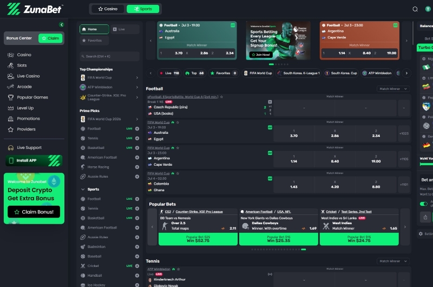Place popular bet Win $24.75
The width and height of the screenshot is (433, 287).
(359, 239)
